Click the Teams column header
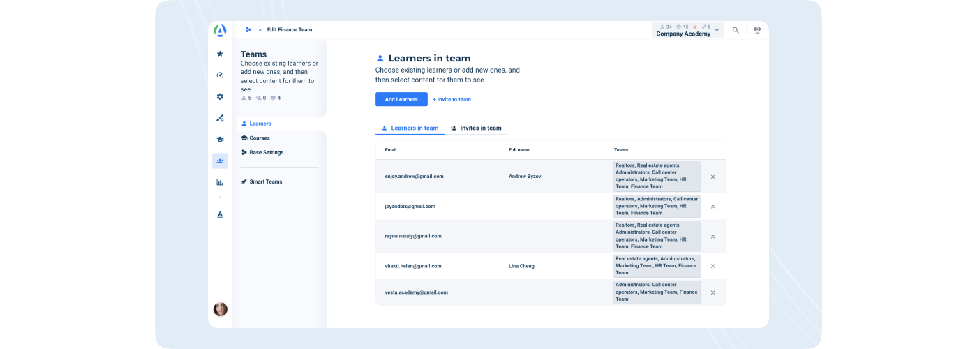 [621, 150]
